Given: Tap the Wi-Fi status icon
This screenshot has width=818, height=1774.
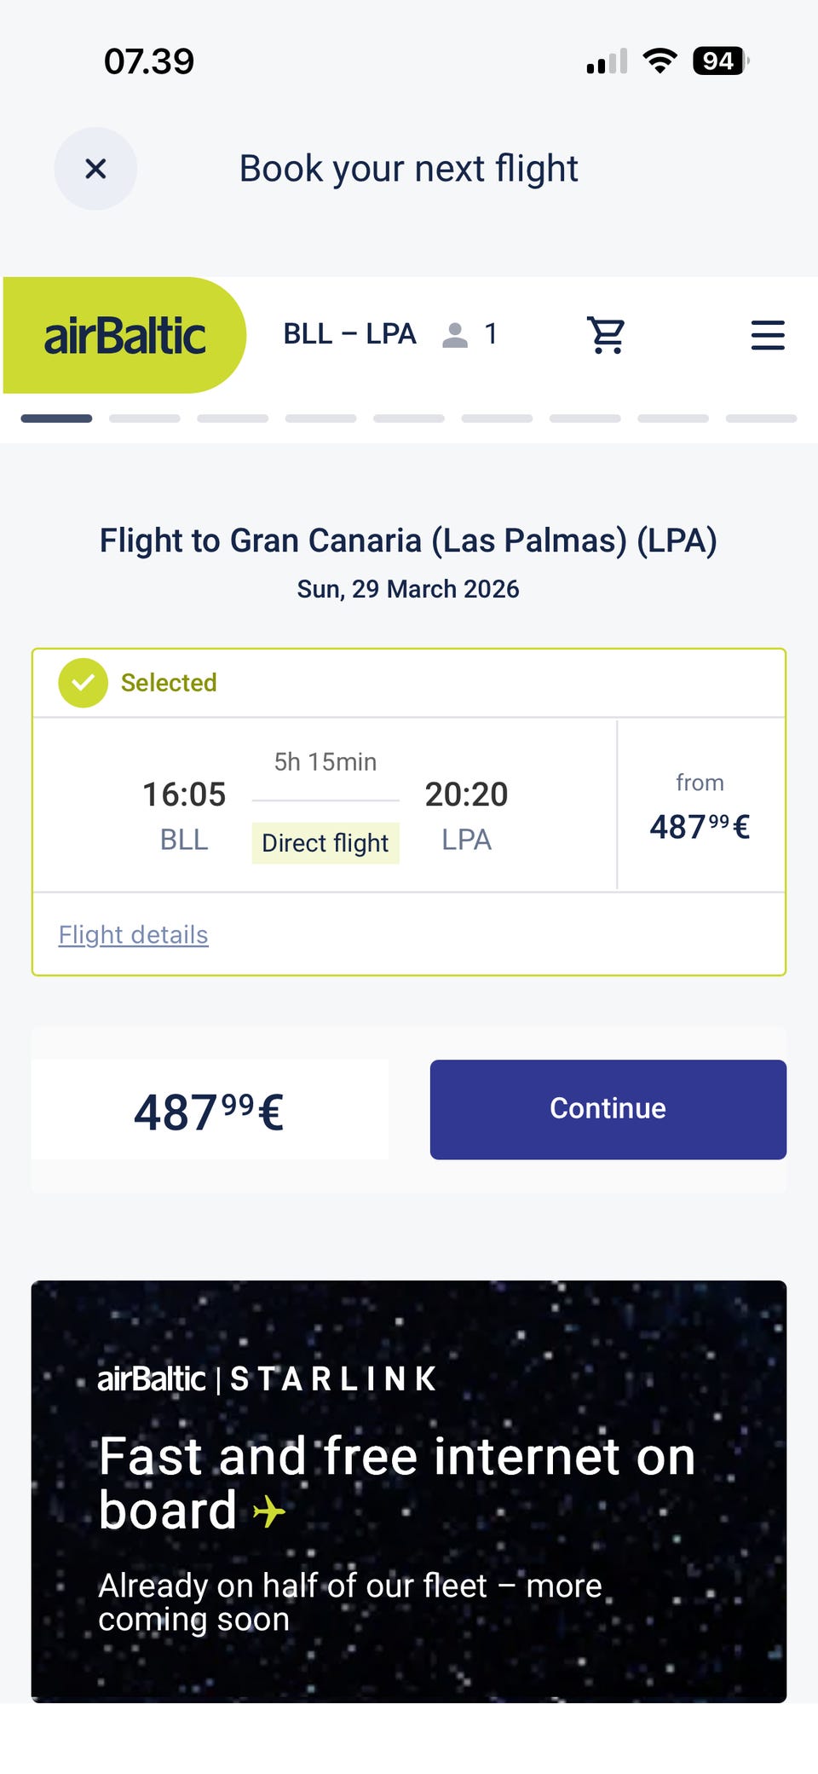Looking at the screenshot, I should pyautogui.click(x=660, y=61).
